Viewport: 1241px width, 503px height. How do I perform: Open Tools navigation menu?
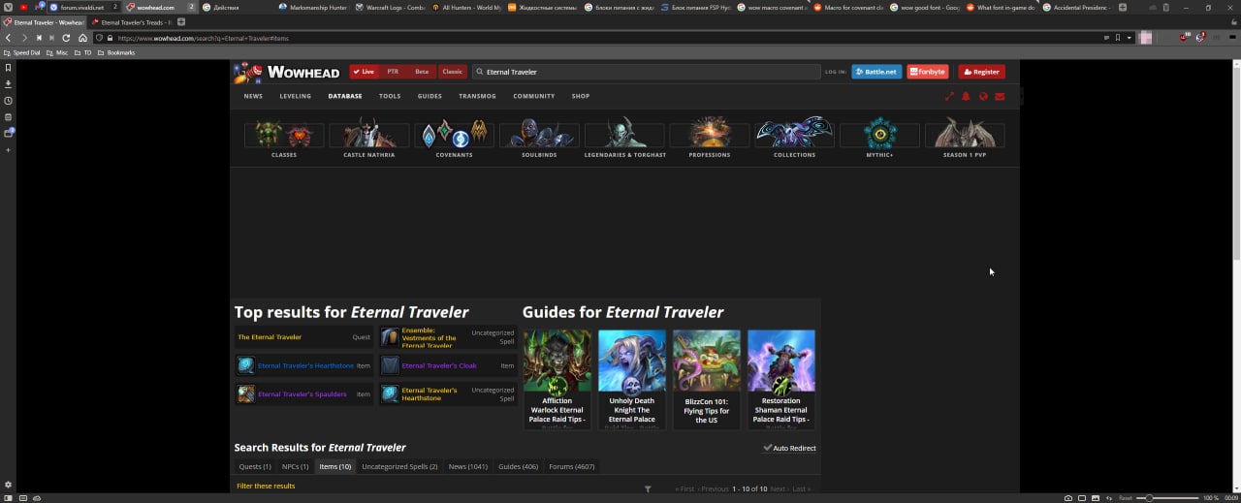[390, 96]
